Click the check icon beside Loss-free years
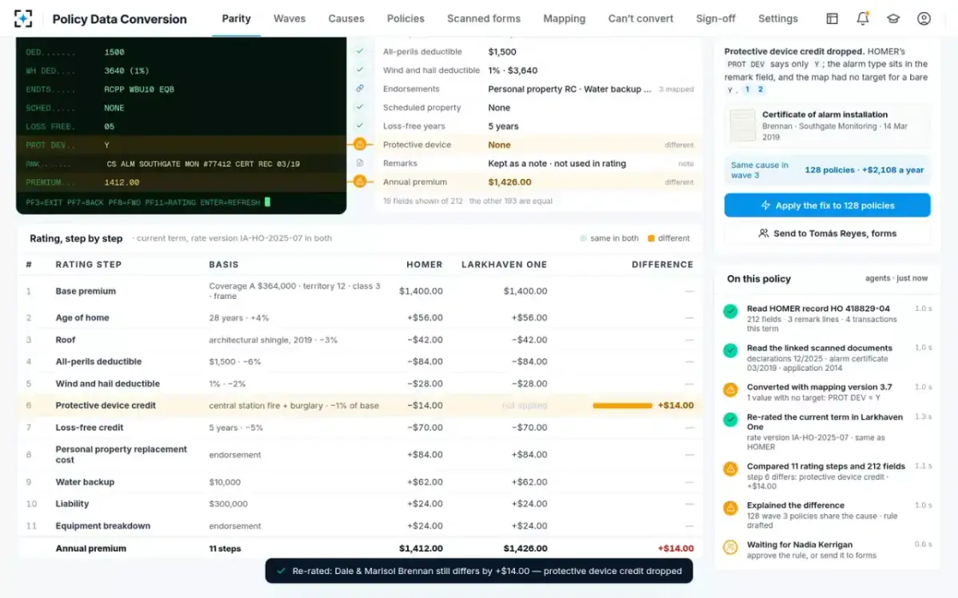The width and height of the screenshot is (958, 598). 360,126
